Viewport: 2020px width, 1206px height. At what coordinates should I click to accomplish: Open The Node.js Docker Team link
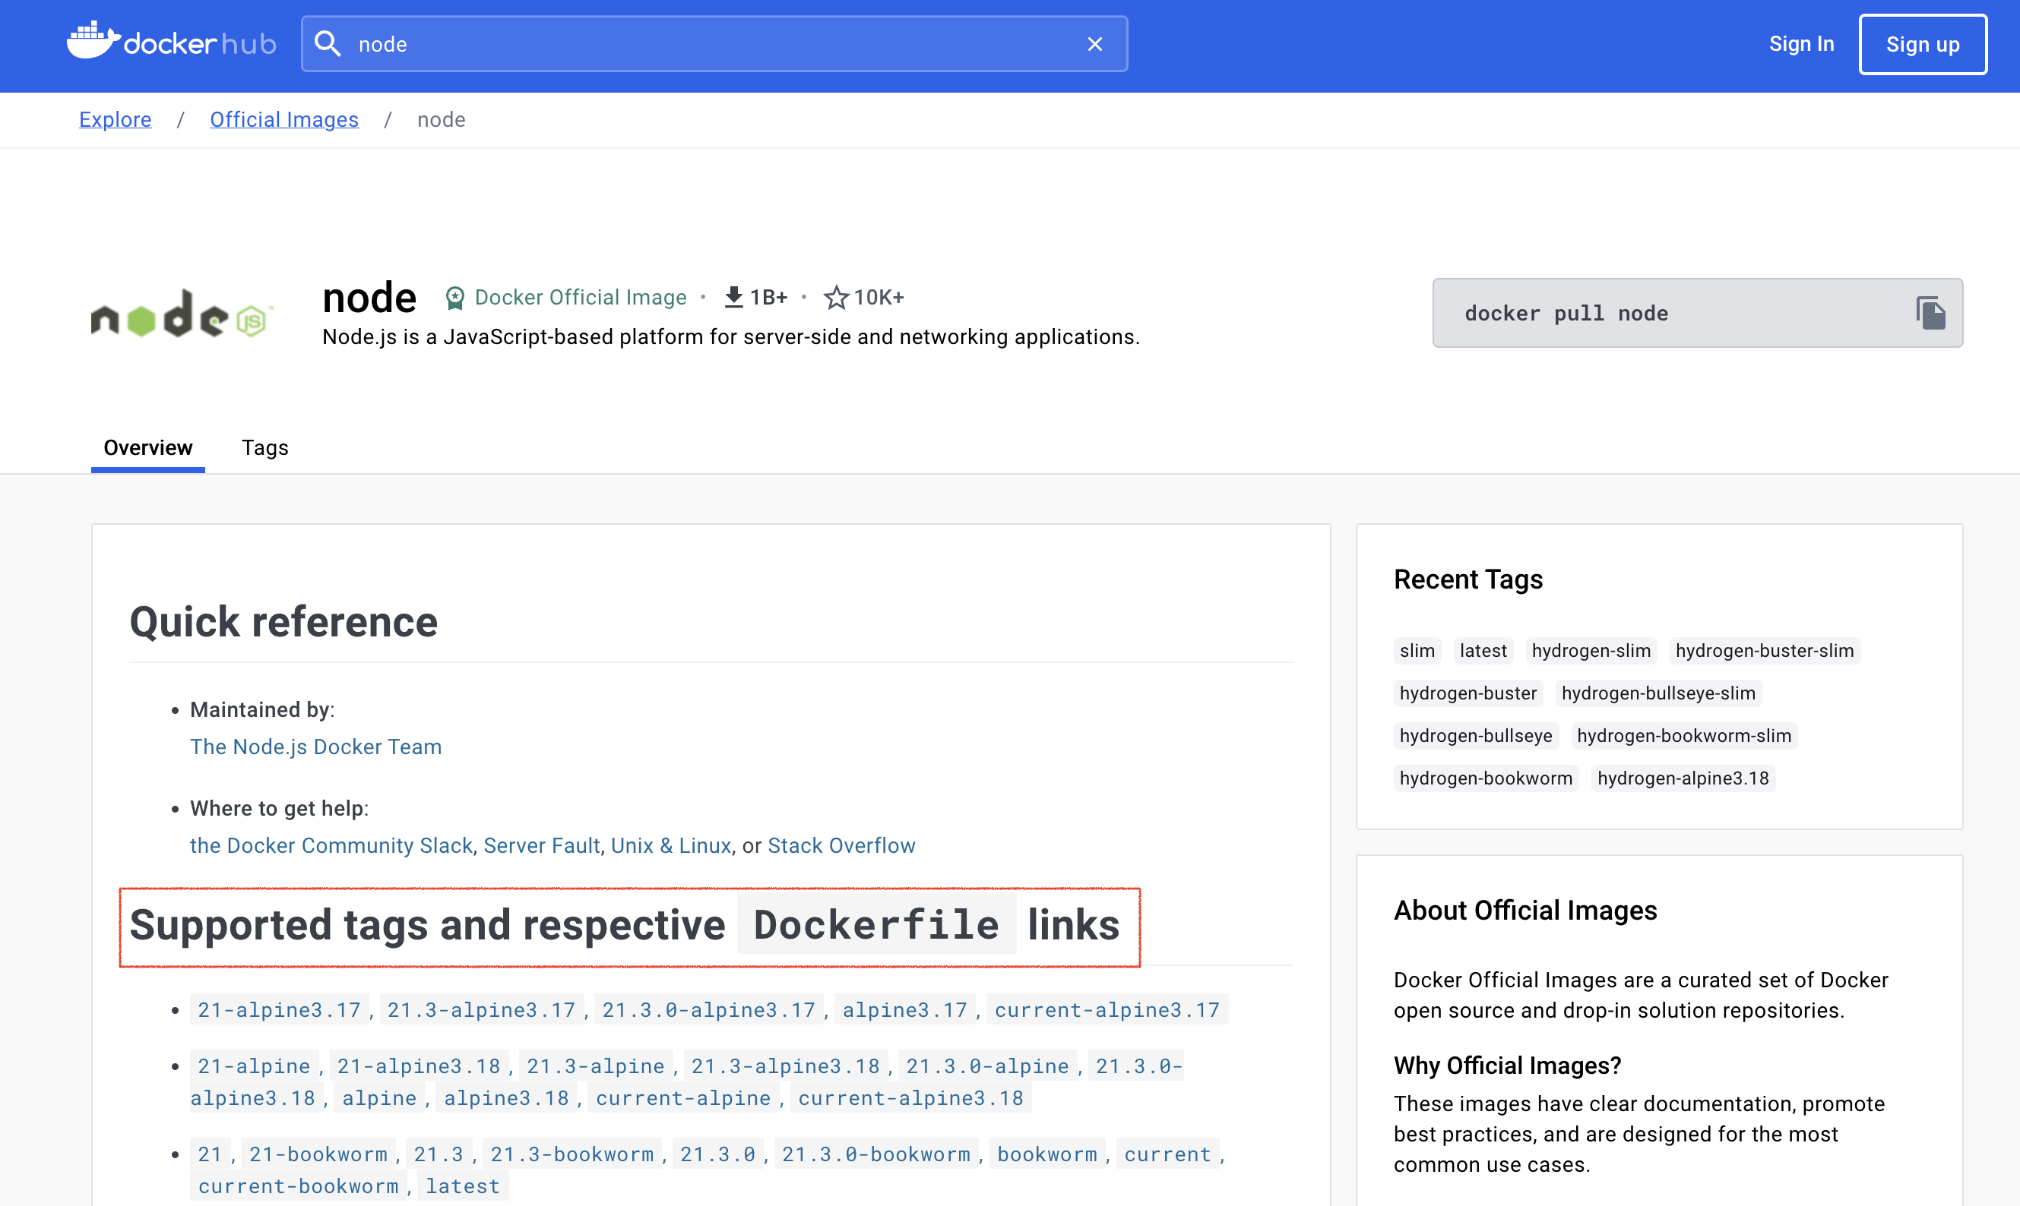tap(315, 747)
